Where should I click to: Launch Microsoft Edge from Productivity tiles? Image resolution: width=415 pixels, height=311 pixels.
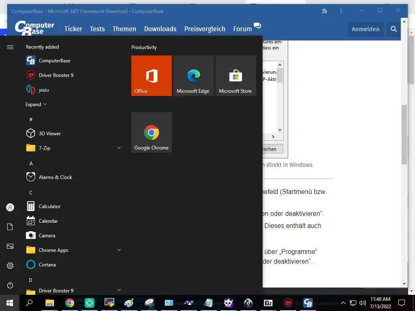(193, 76)
